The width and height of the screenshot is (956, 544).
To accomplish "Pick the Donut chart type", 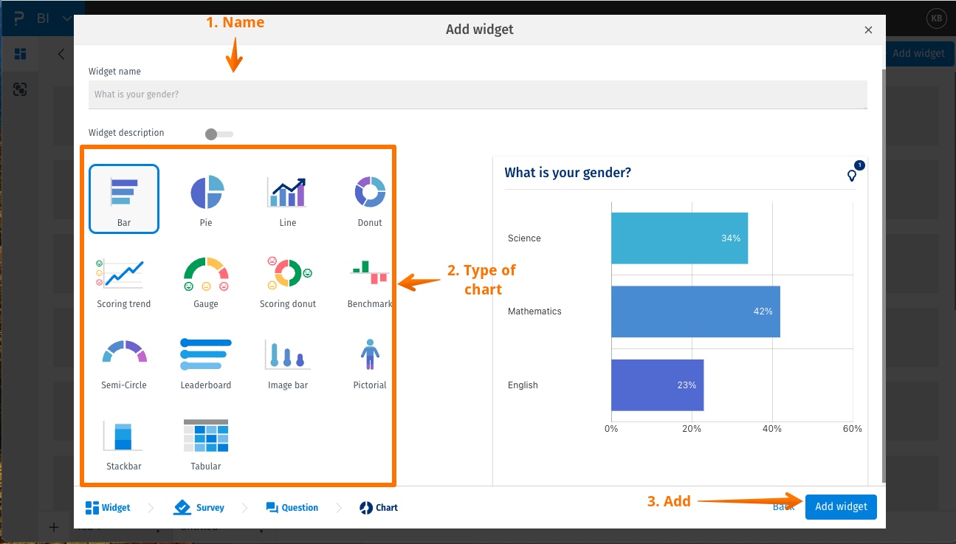I will click(369, 198).
